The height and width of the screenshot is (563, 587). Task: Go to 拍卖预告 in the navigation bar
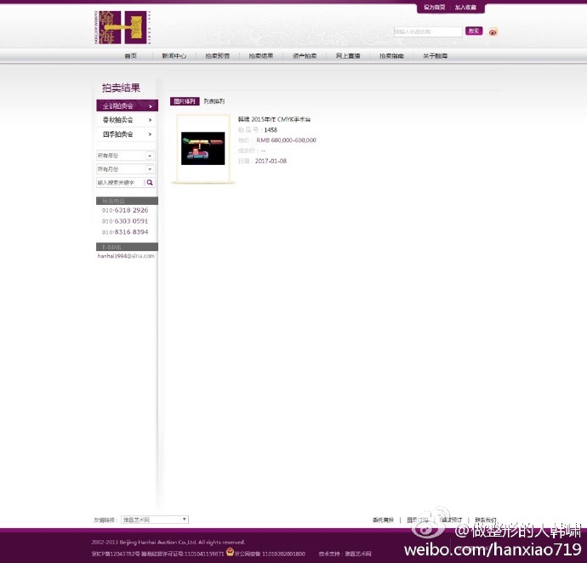pos(218,56)
